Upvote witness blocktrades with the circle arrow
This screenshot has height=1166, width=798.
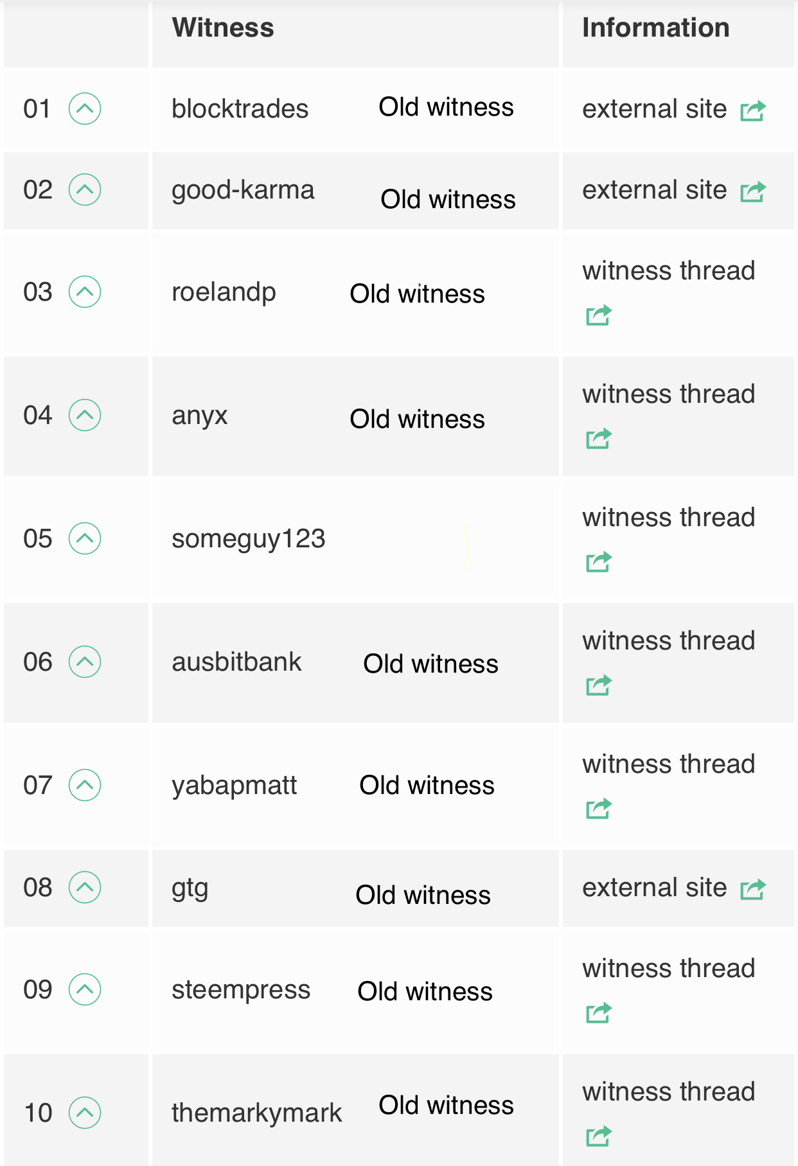tap(85, 109)
